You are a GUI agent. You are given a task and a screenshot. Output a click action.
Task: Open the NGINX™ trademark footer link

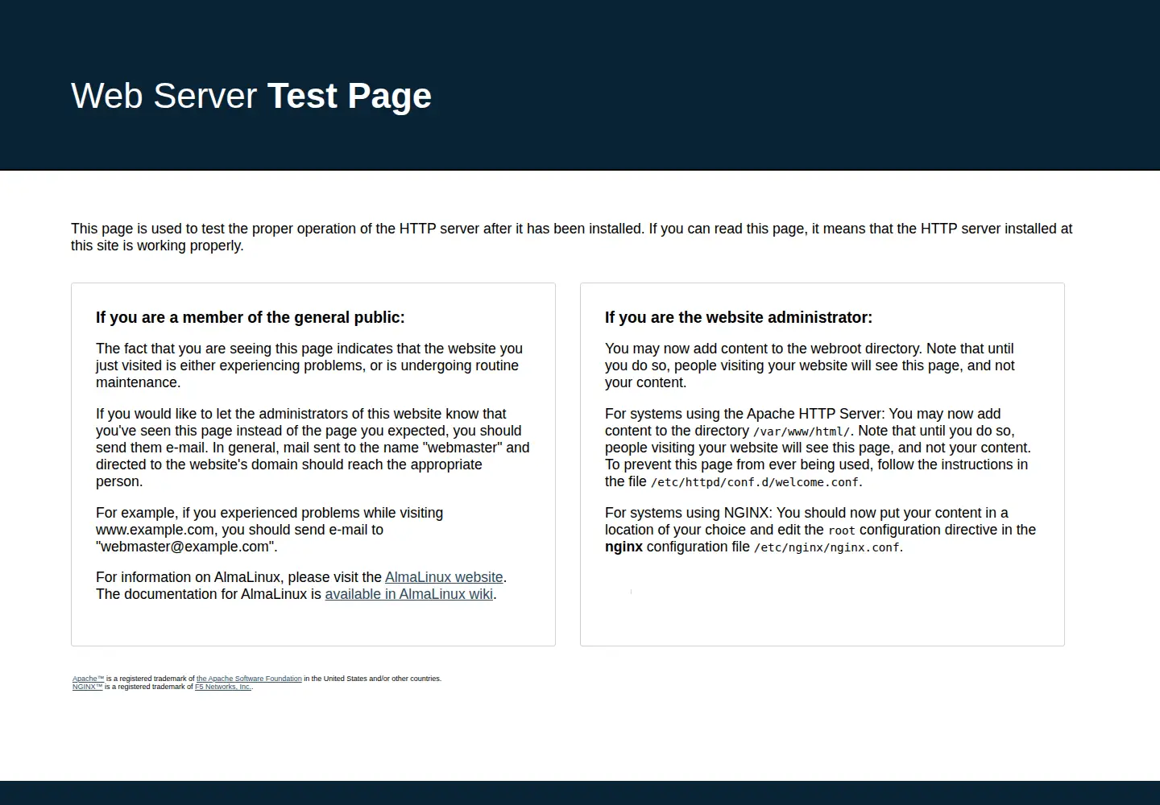pos(88,687)
